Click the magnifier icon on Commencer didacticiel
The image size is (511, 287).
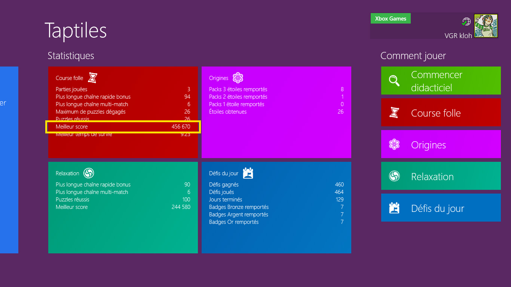point(394,81)
